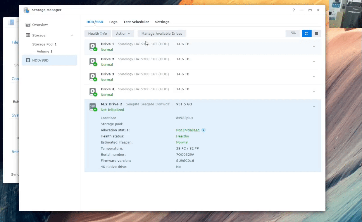Screen dimensions: 362x222
Task: Click firmware version SU9SC016
Action: 185,161
